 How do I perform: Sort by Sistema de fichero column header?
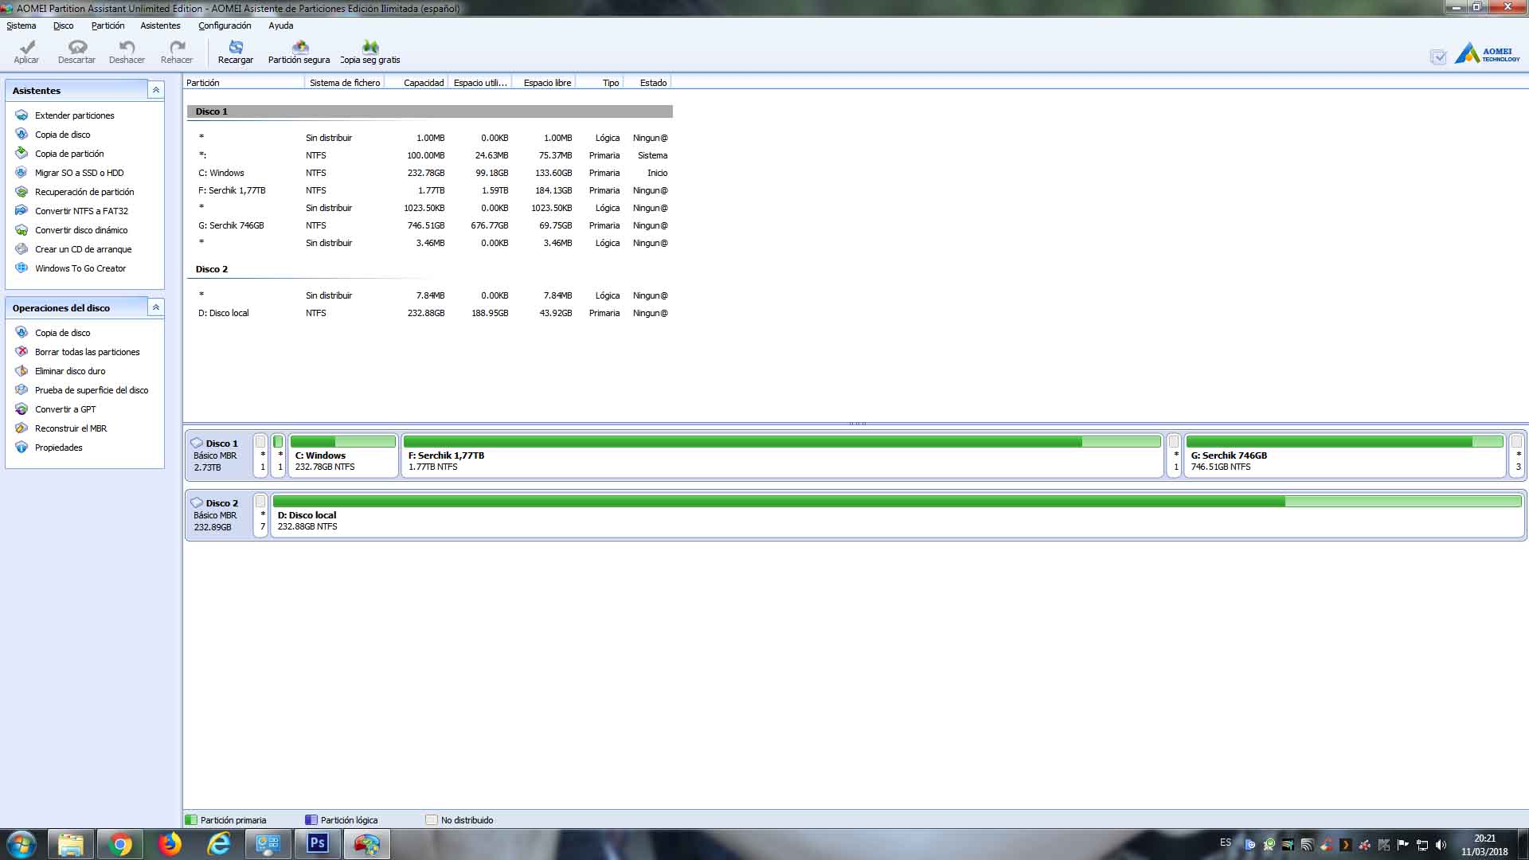pyautogui.click(x=345, y=83)
